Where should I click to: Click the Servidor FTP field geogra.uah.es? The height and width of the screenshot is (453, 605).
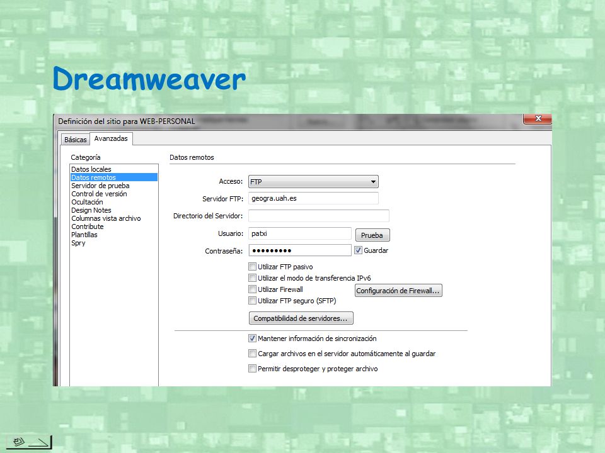pyautogui.click(x=313, y=198)
